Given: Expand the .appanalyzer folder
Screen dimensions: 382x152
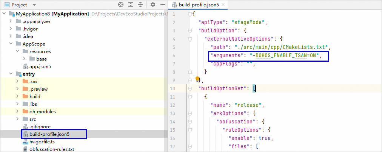Looking at the screenshot, I should pyautogui.click(x=11, y=21).
